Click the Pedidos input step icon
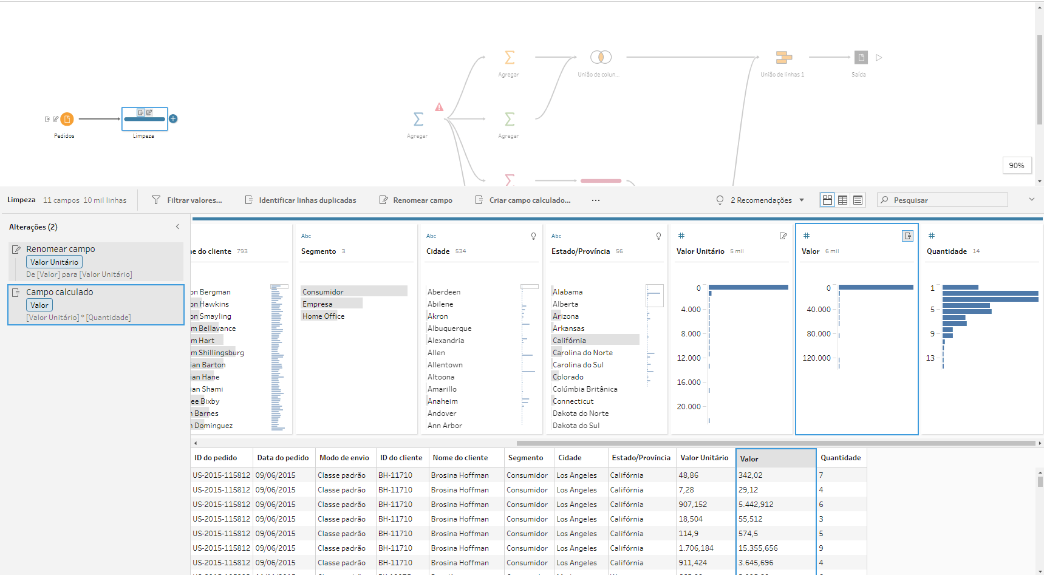Viewport: 1044px width, 575px height. (x=67, y=119)
